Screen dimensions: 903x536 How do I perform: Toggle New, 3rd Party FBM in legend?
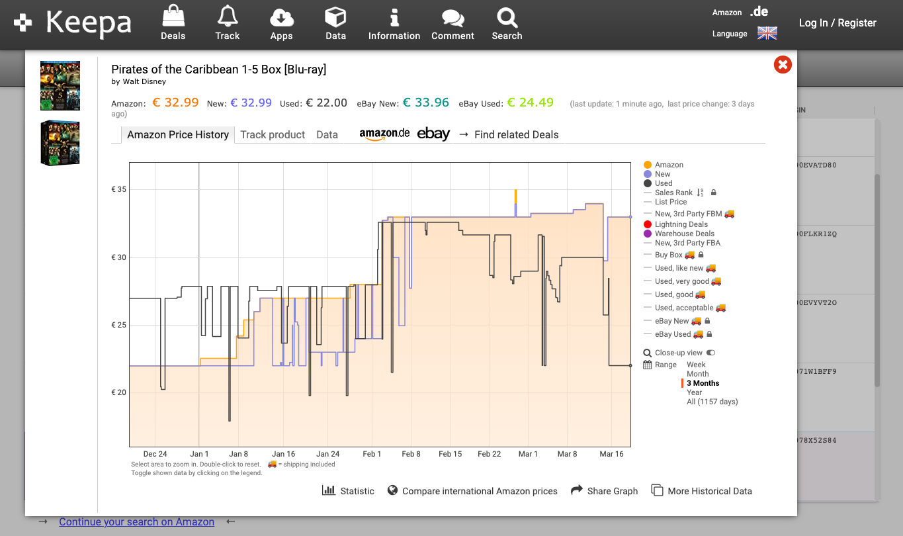coord(689,214)
